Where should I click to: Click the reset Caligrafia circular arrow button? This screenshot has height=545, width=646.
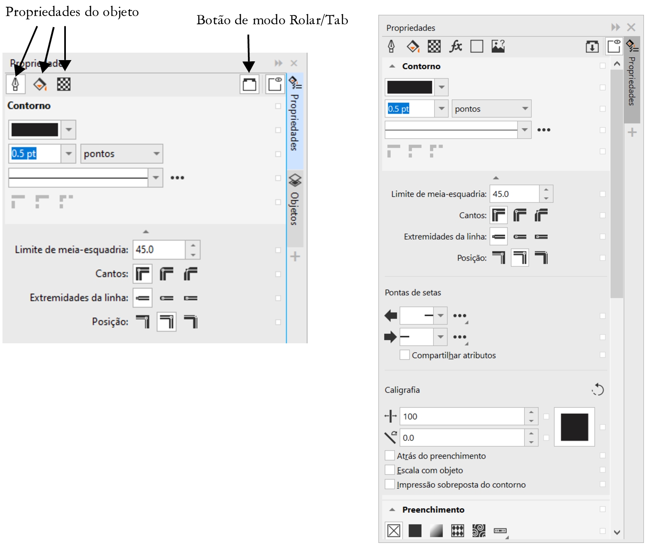(x=598, y=389)
